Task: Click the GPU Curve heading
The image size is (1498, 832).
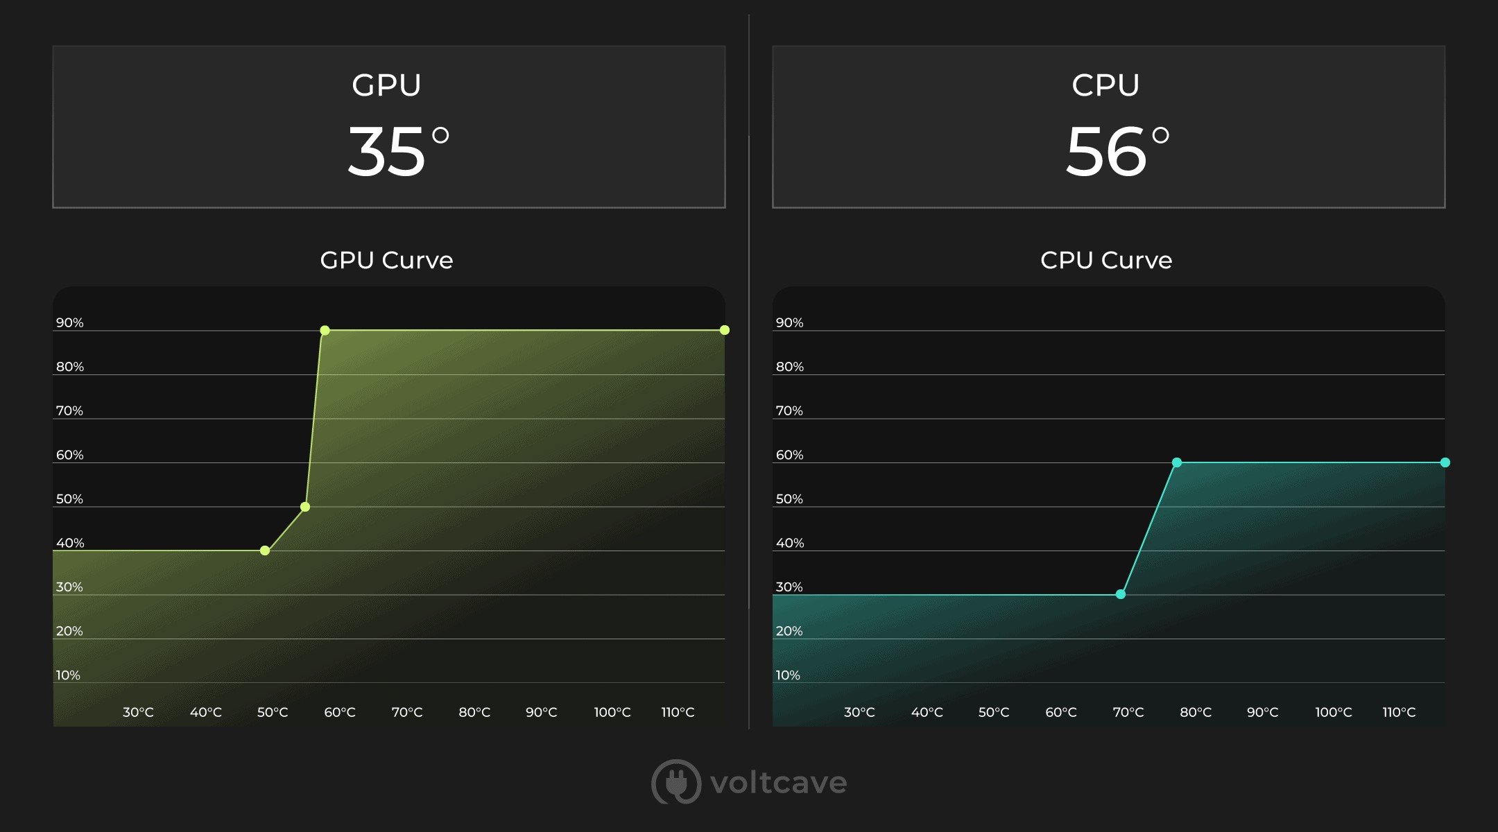Action: [x=386, y=260]
